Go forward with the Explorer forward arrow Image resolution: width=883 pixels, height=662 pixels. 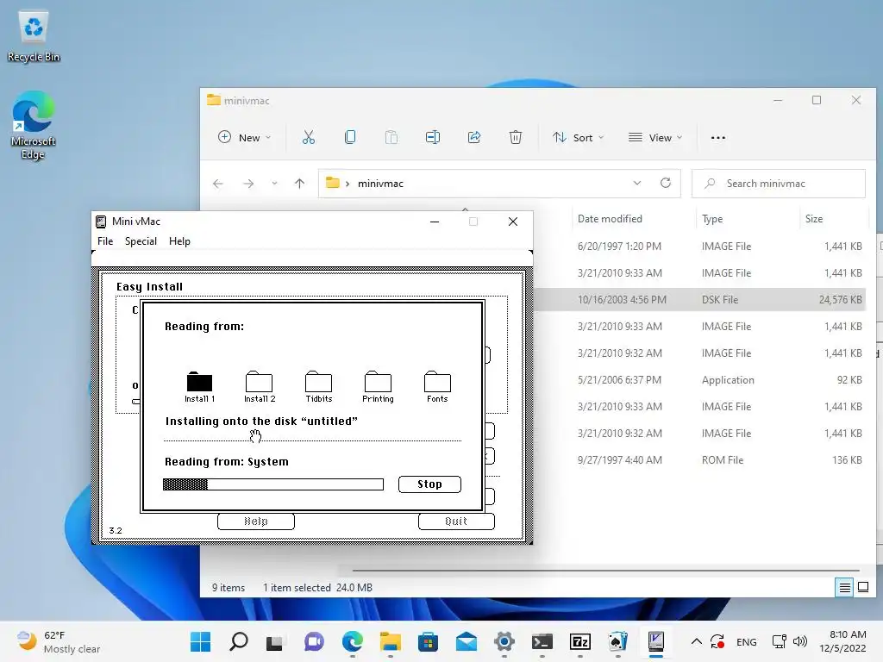tap(248, 184)
